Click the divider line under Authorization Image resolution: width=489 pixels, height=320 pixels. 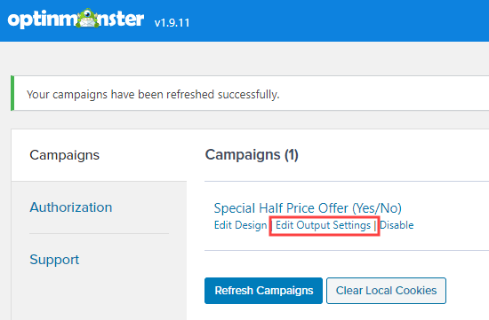[x=100, y=233]
